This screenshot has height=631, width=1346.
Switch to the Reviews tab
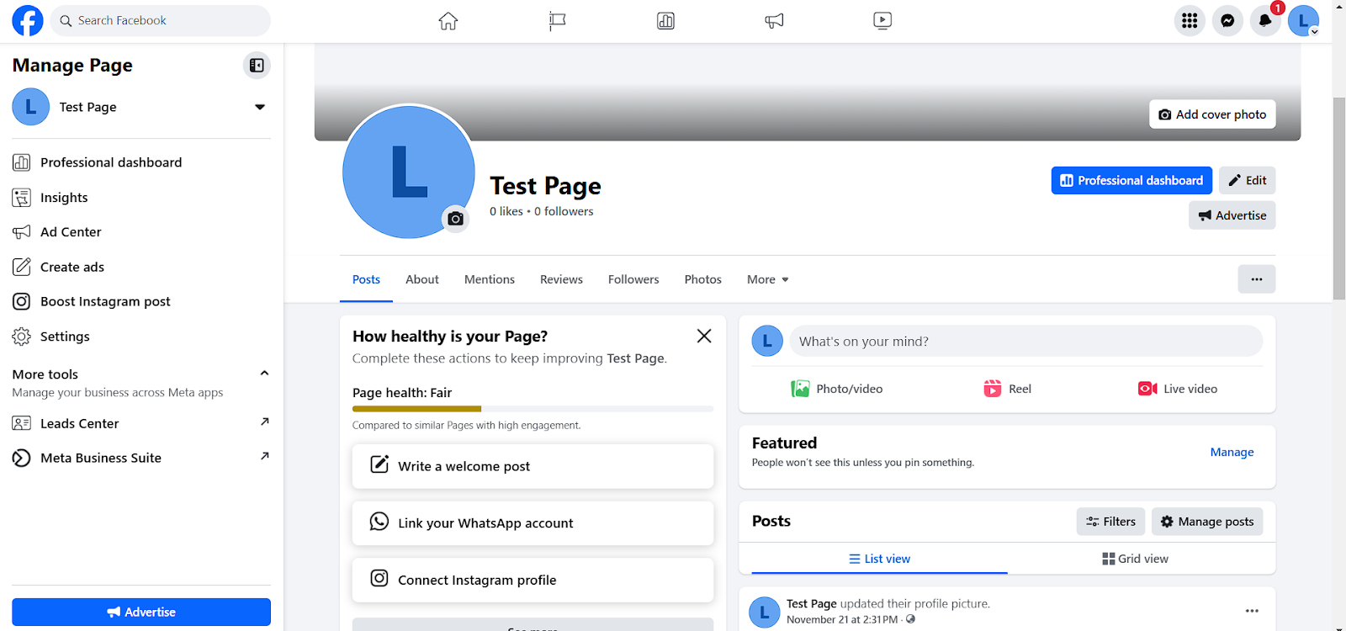(x=561, y=279)
